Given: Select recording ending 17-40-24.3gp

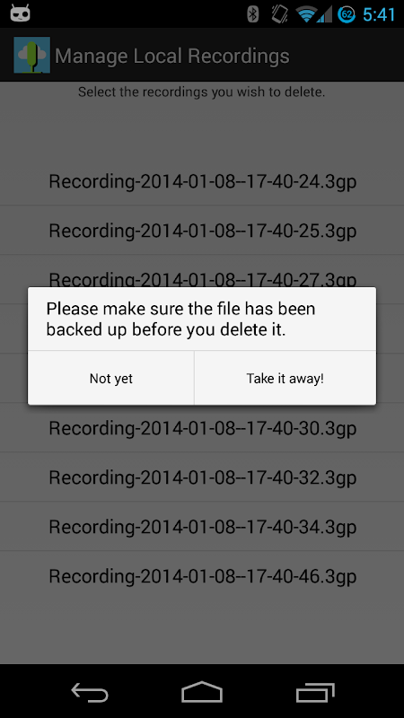Looking at the screenshot, I should tap(202, 181).
